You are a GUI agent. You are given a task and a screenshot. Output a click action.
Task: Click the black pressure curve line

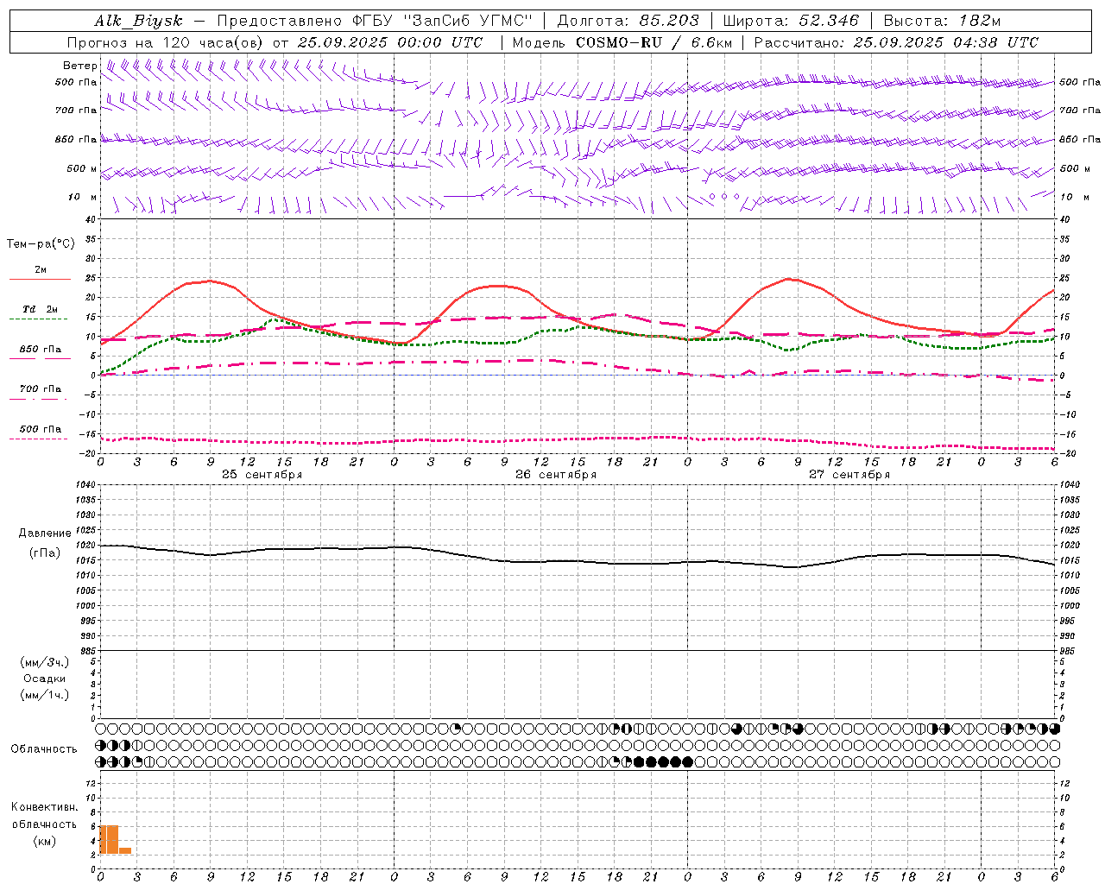coord(578,561)
